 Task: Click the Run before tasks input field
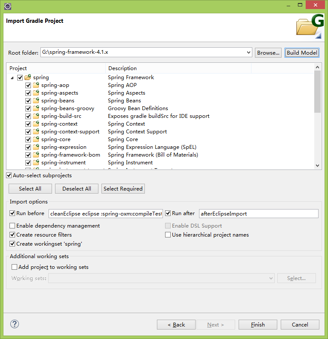click(x=106, y=214)
